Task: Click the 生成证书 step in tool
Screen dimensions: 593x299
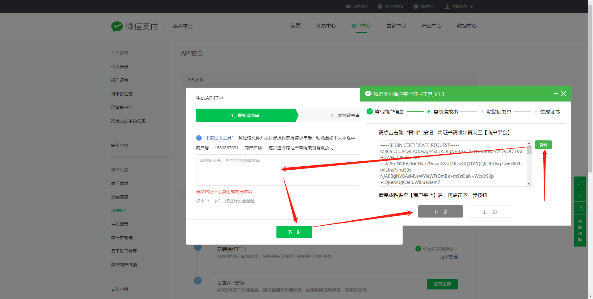Action: tap(547, 112)
